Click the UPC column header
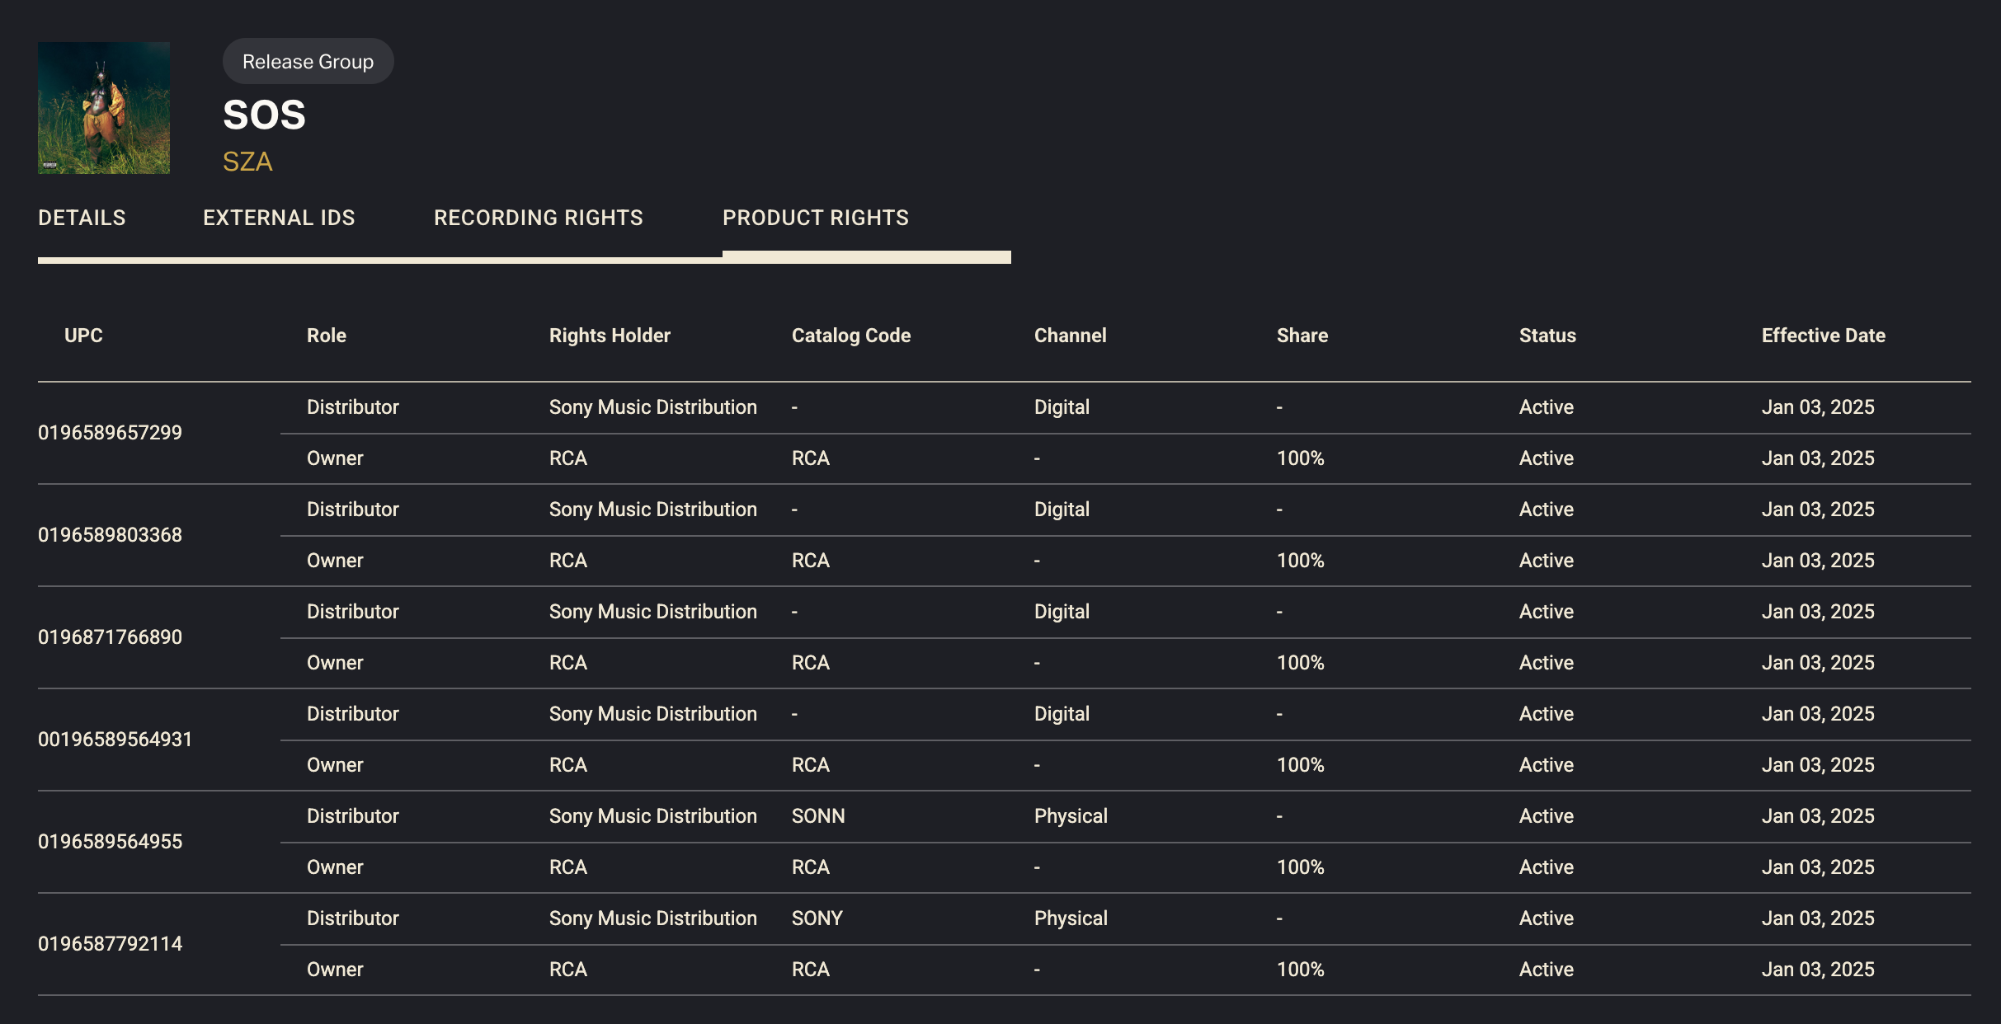The height and width of the screenshot is (1024, 2001). pyautogui.click(x=83, y=336)
